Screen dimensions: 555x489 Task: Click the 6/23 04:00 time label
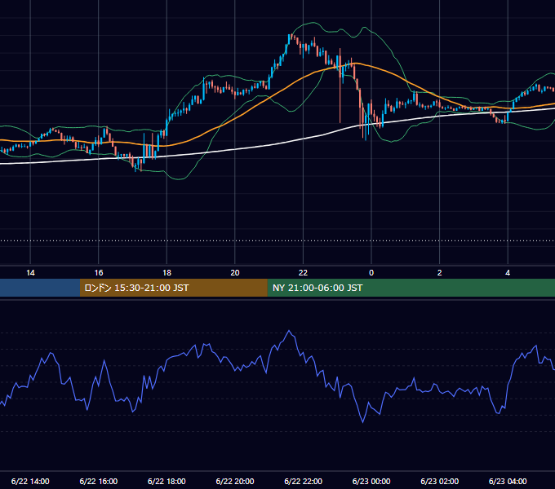pos(508,481)
